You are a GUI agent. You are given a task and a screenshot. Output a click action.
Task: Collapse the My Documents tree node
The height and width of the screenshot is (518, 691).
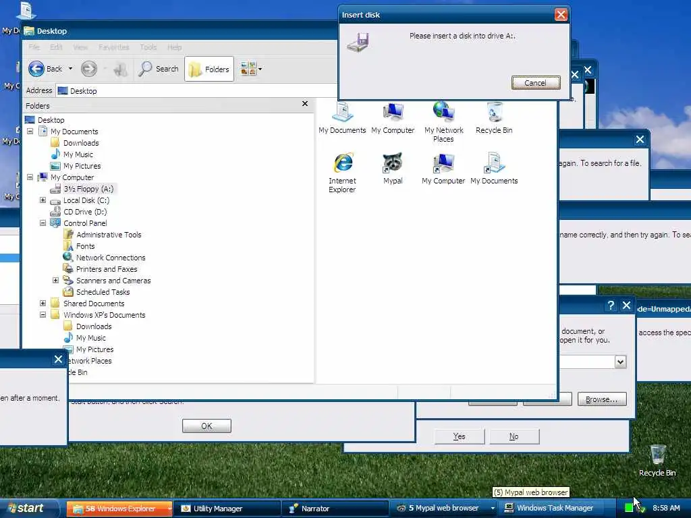click(x=30, y=132)
